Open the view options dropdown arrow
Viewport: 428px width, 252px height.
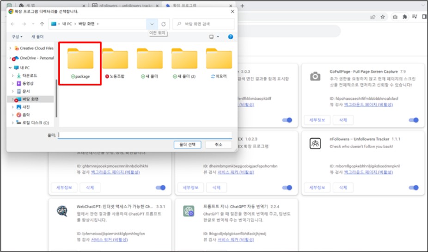tap(218, 37)
